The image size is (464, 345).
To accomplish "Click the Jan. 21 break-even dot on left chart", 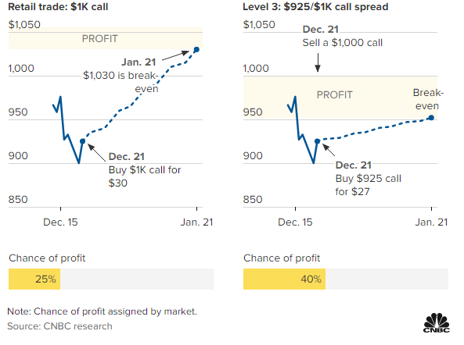I will 196,50.
